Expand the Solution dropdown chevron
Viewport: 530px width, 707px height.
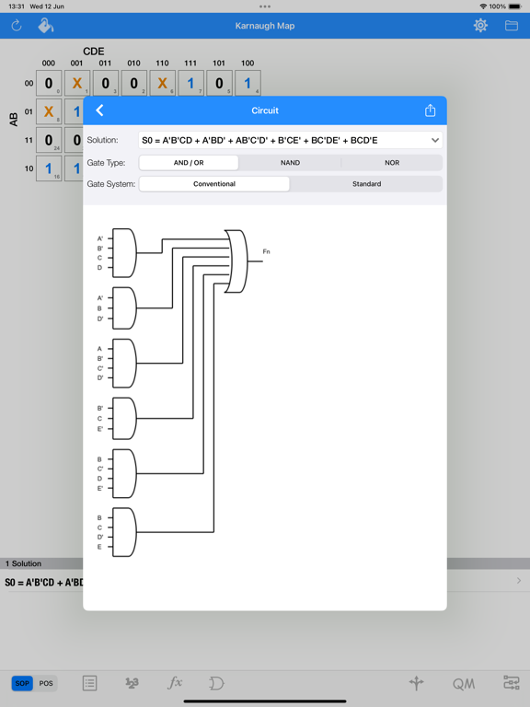tap(435, 140)
